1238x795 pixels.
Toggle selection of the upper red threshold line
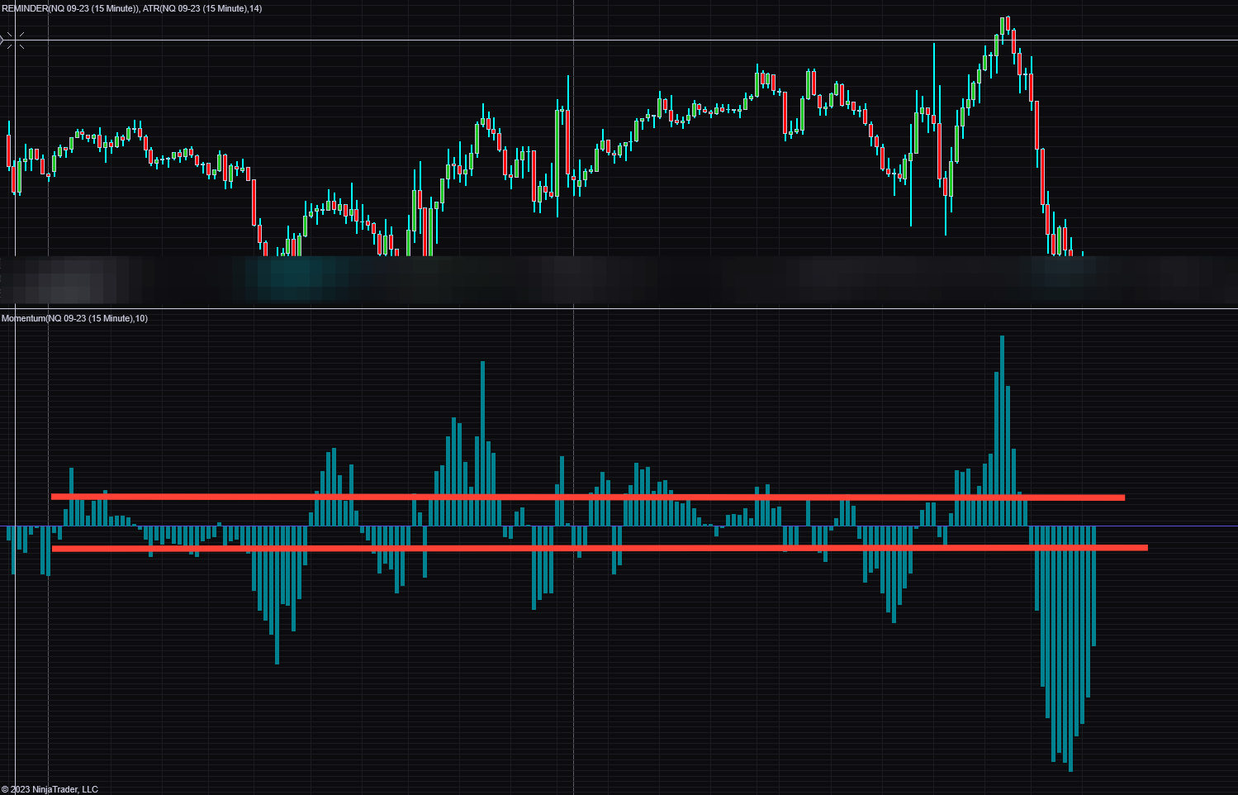coord(578,497)
